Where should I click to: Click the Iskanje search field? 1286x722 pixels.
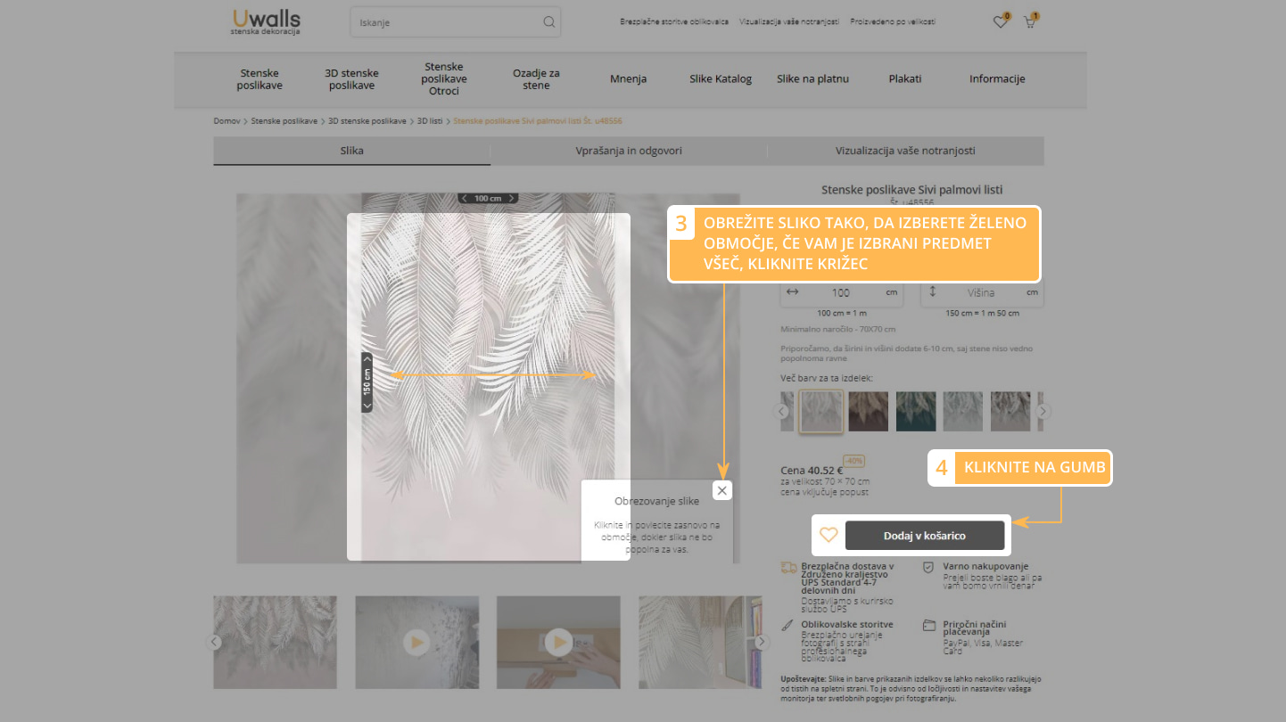[446, 22]
